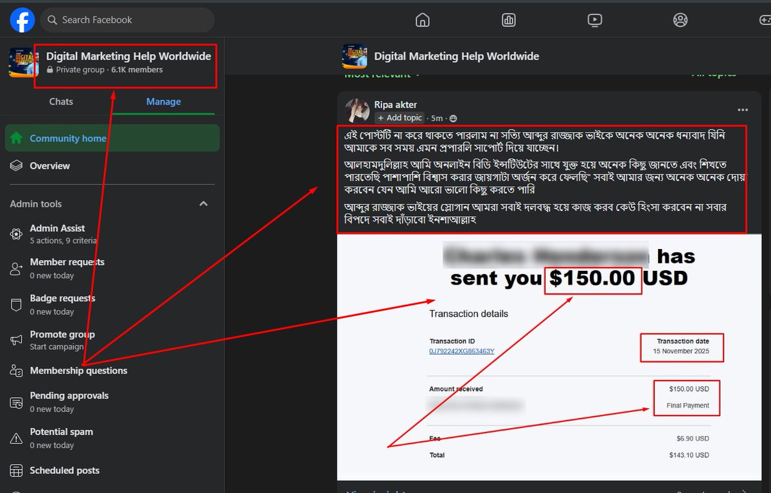
Task: Open the post three-dots options menu
Action: (x=743, y=110)
